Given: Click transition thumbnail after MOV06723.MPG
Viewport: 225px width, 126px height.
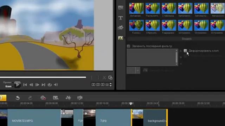Looking at the screenshot, I should [67, 113].
